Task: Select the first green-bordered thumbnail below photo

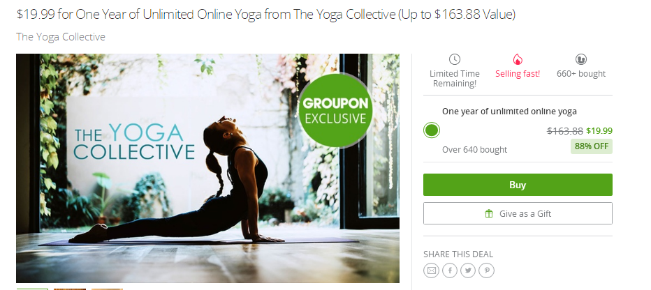Action: tap(32, 289)
